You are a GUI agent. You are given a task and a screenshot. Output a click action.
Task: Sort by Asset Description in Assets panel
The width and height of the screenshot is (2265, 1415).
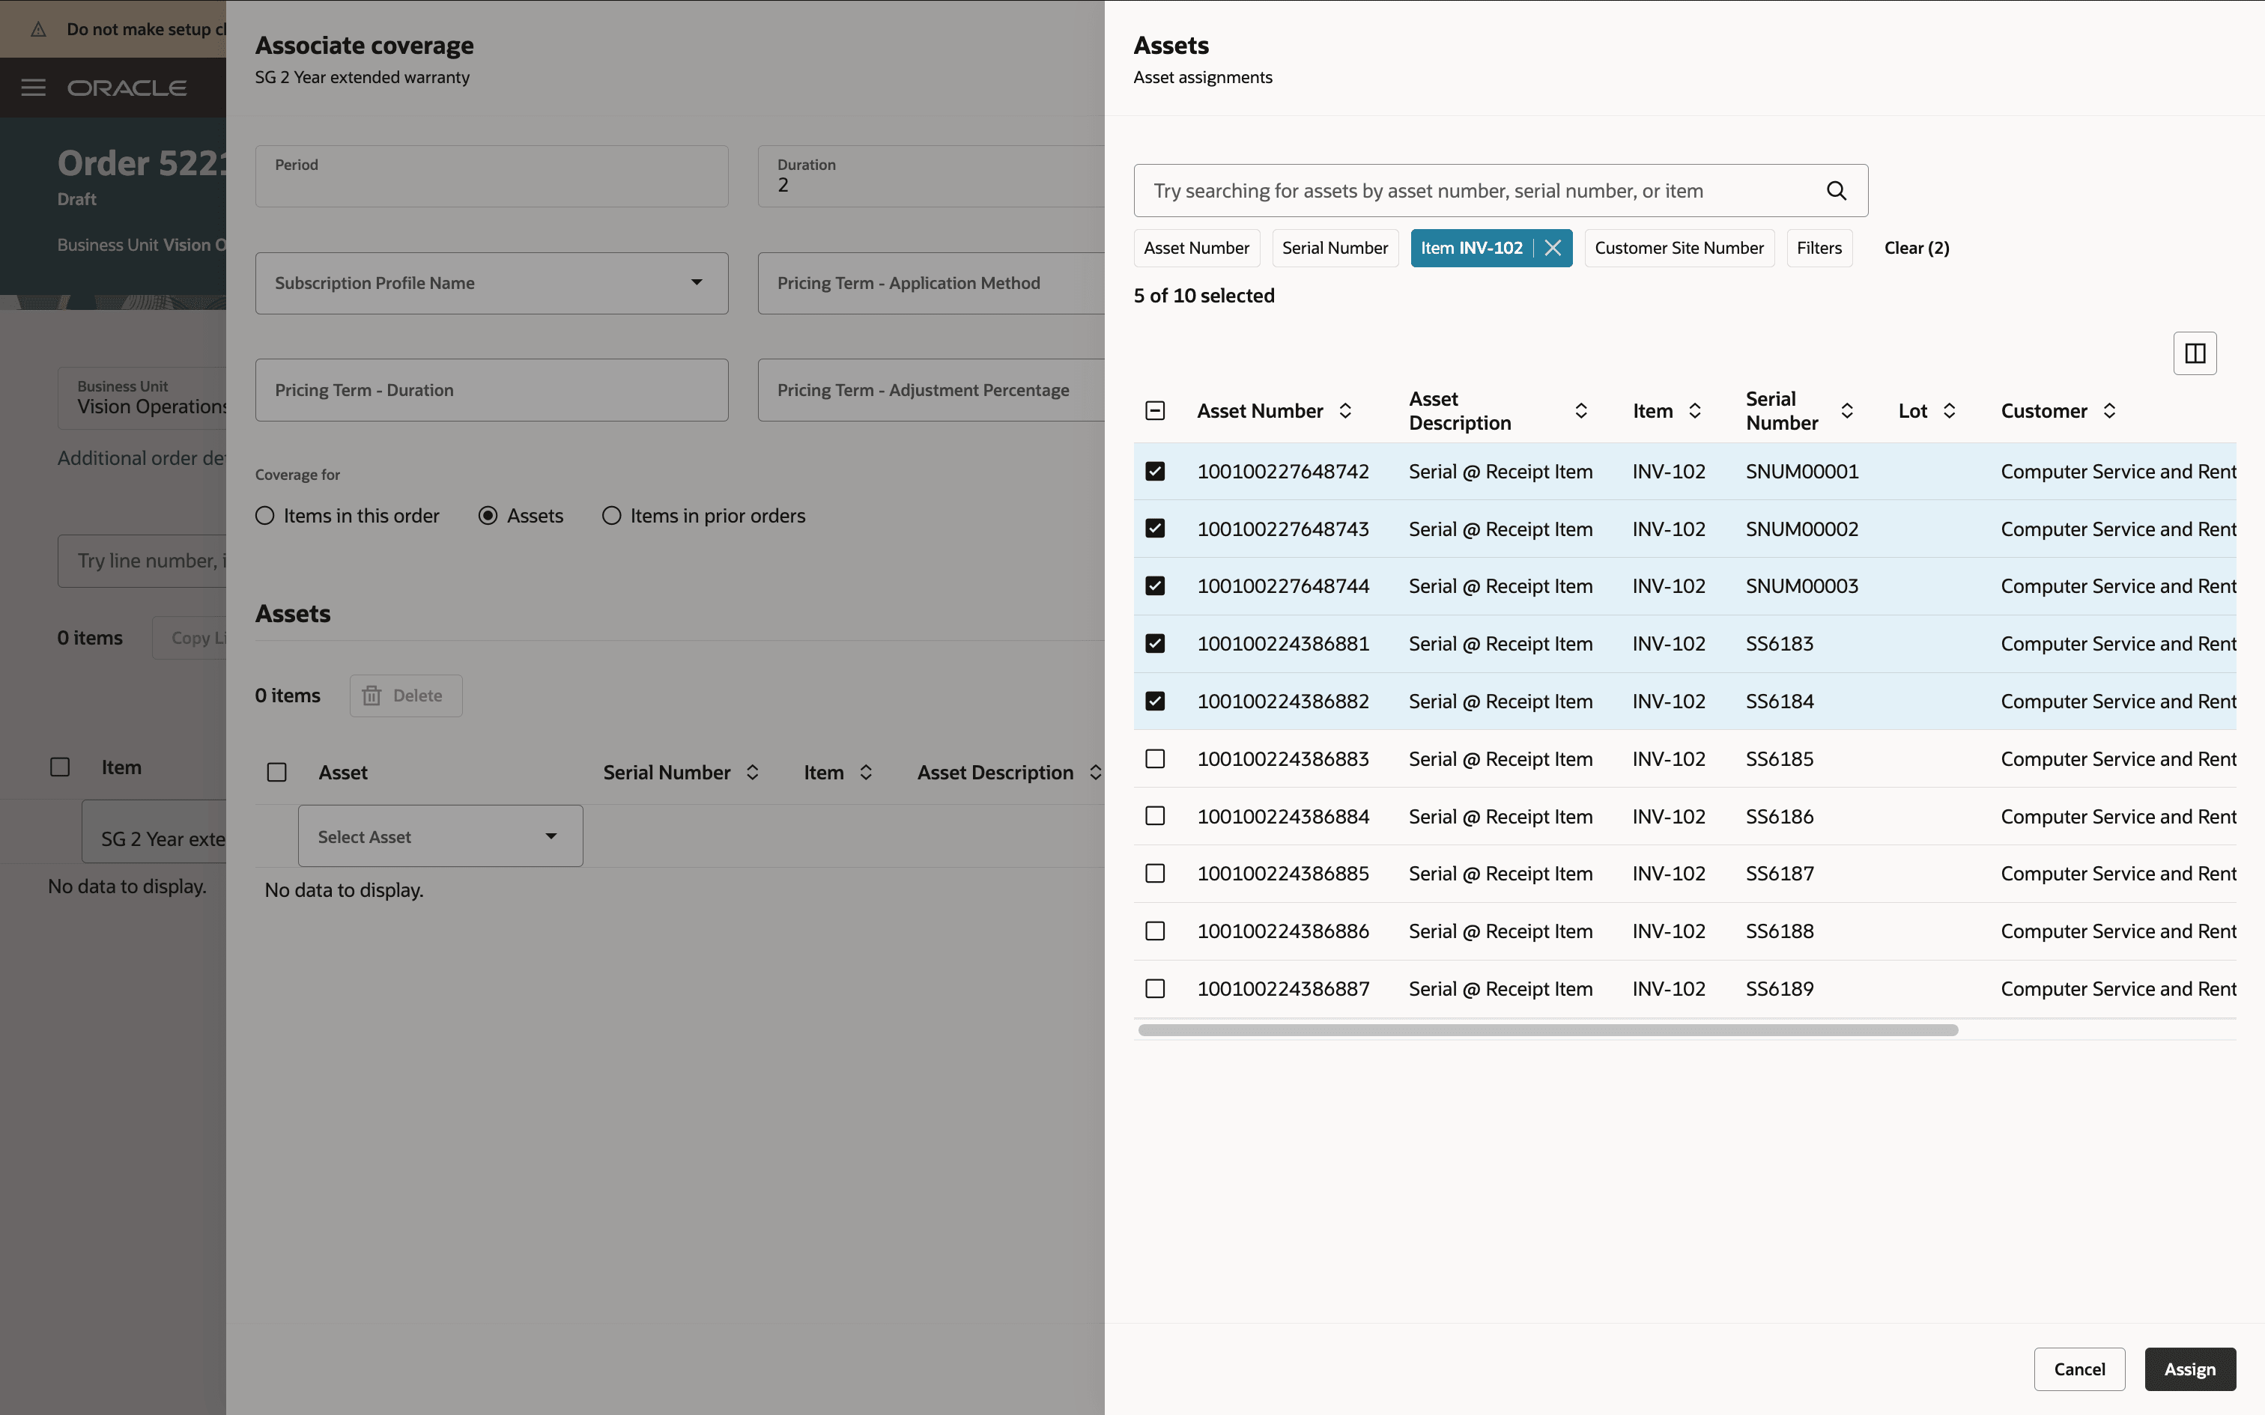[1581, 411]
